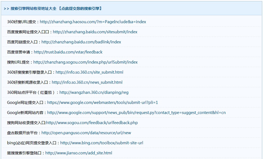Image resolution: width=263 pixels, height=159 pixels.
Task: Click the info.so.360.cn news_submit.html link
Action: point(87,82)
